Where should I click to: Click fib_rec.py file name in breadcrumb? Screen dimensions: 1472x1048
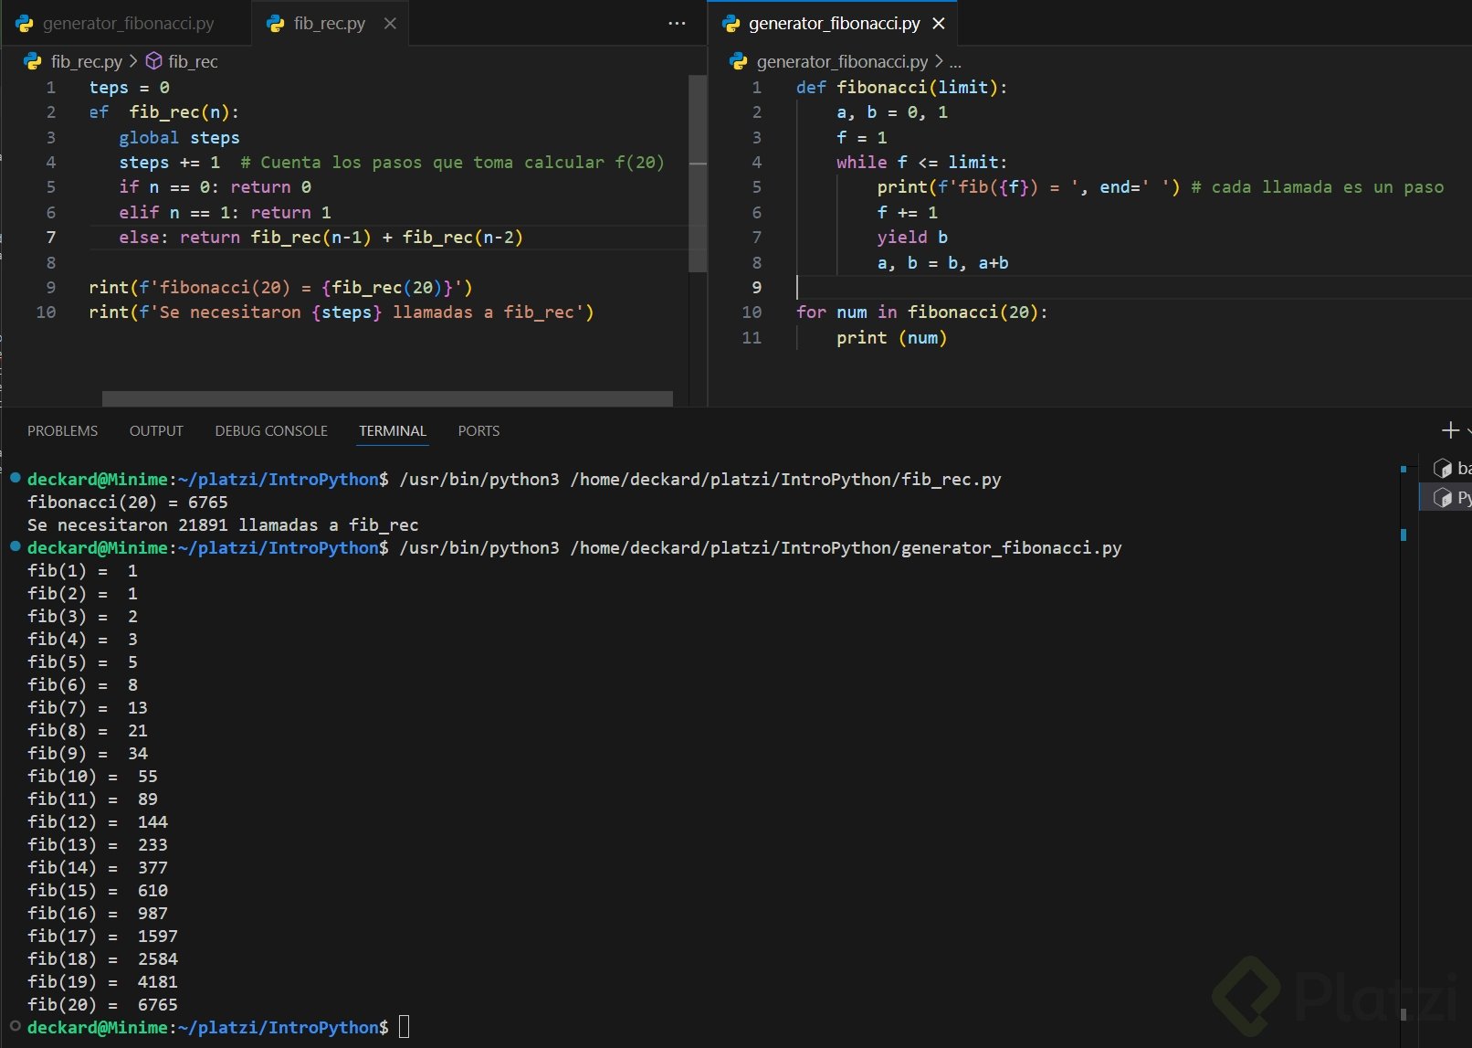[86, 61]
